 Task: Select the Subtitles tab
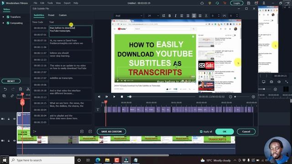[x=39, y=15]
